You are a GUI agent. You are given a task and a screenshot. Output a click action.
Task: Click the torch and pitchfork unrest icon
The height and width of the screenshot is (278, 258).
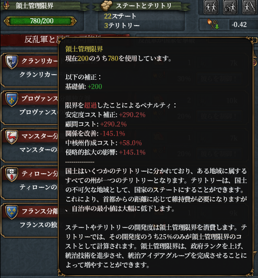point(213,25)
